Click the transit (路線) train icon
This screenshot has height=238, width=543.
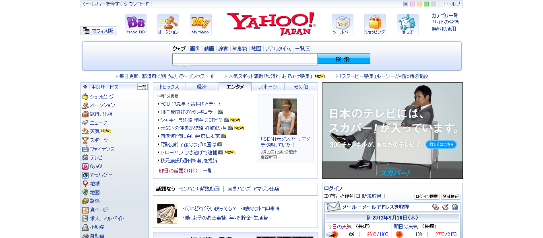click(x=85, y=201)
